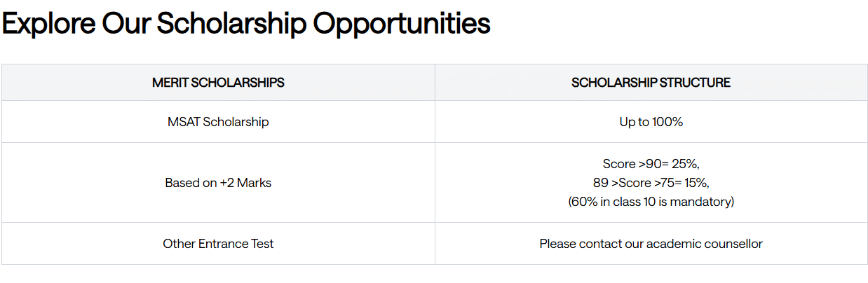Click the word Opportunities in the heading
The height and width of the screenshot is (283, 868).
pyautogui.click(x=401, y=24)
